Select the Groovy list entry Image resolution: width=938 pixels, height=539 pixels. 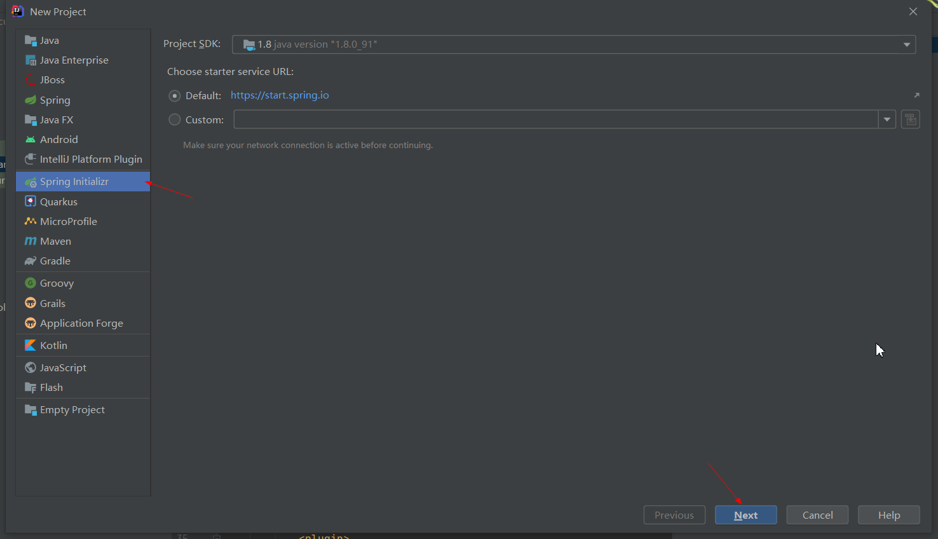click(83, 283)
